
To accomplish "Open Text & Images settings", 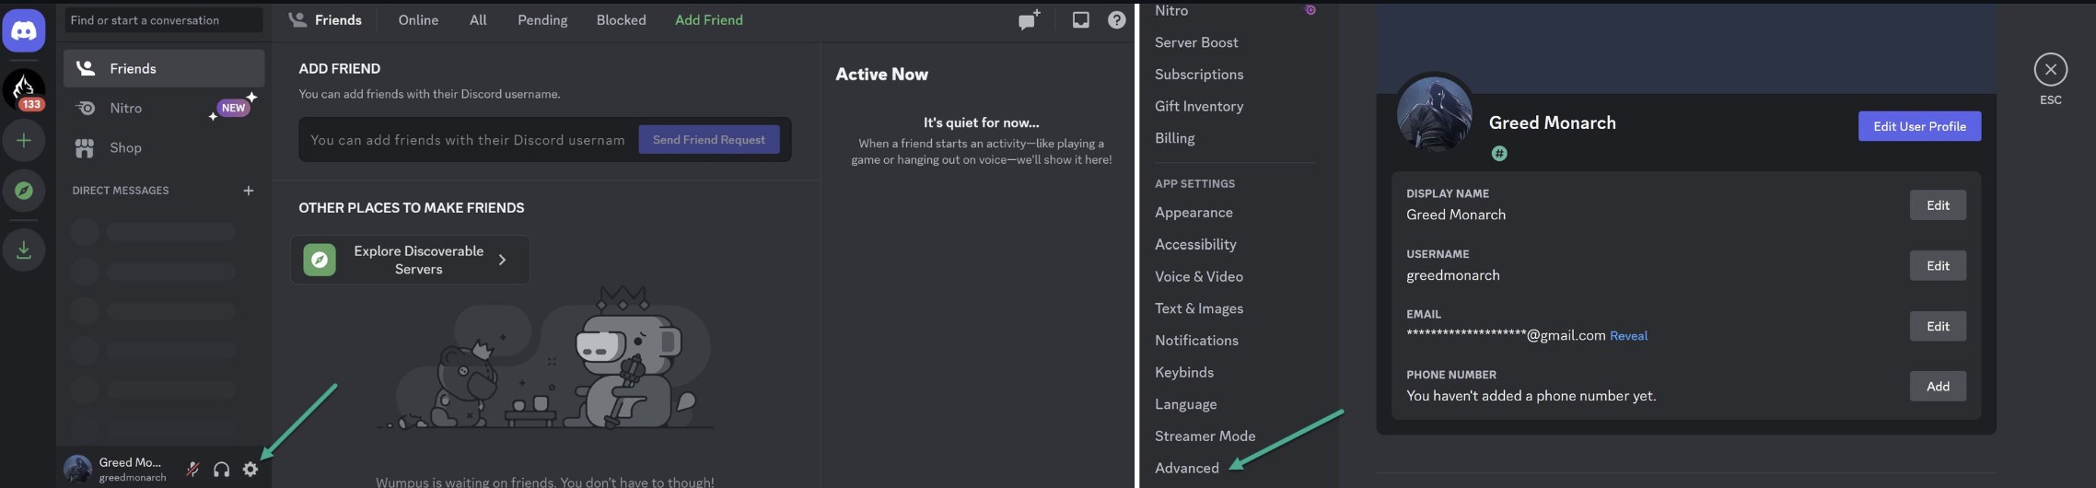I will click(x=1199, y=308).
